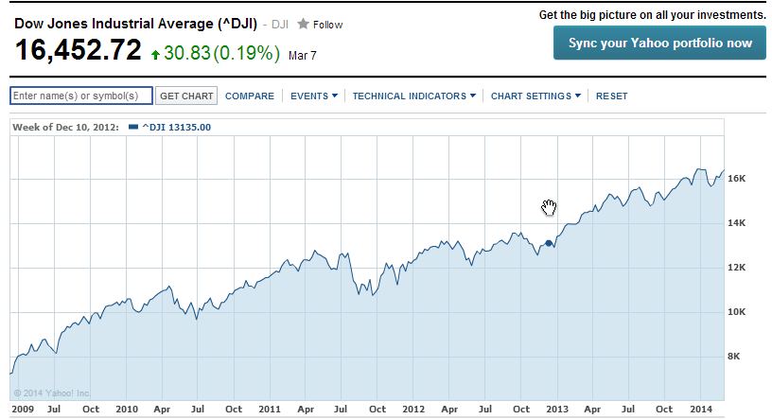The image size is (772, 419).
Task: Click the 2014 x-axis label
Action: click(x=701, y=410)
